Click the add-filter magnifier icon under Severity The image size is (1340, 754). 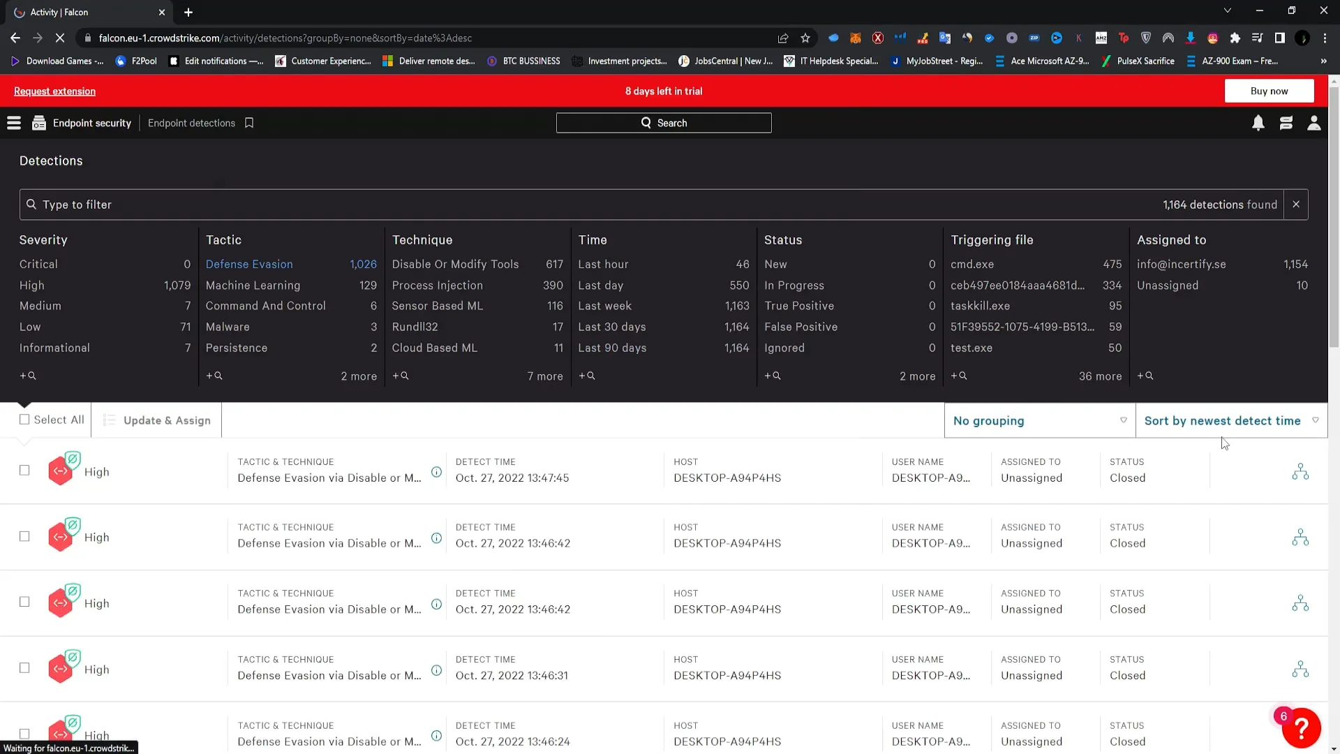(29, 376)
